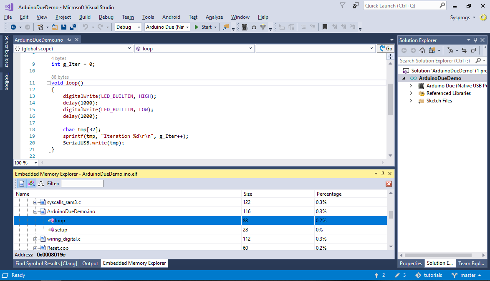Click Sync with Active Document icon in Solution Explorer
Image resolution: width=490 pixels, height=281 pixels.
coord(432,50)
